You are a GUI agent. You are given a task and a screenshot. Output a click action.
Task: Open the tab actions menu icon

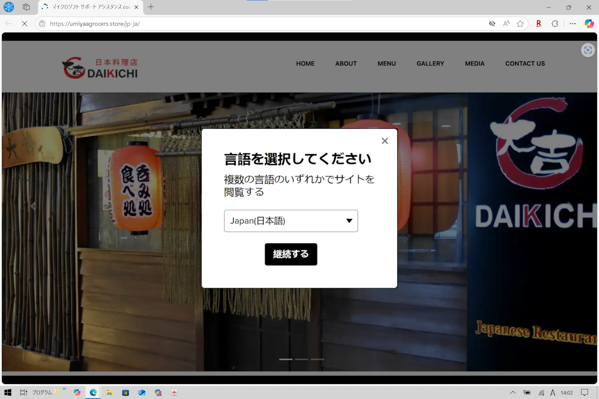[x=26, y=7]
